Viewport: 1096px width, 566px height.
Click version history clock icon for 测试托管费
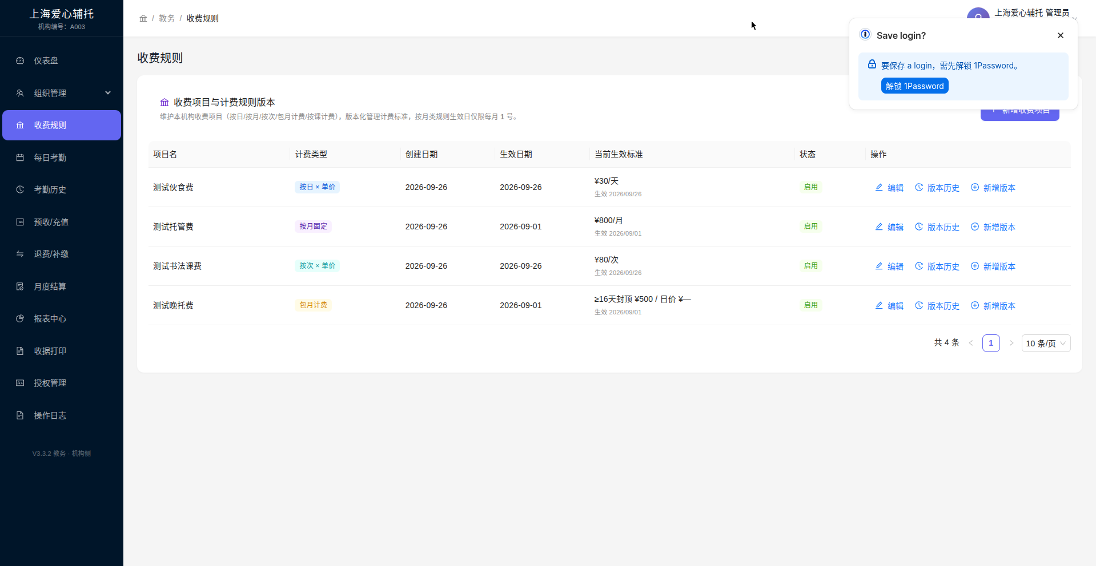[x=919, y=227]
